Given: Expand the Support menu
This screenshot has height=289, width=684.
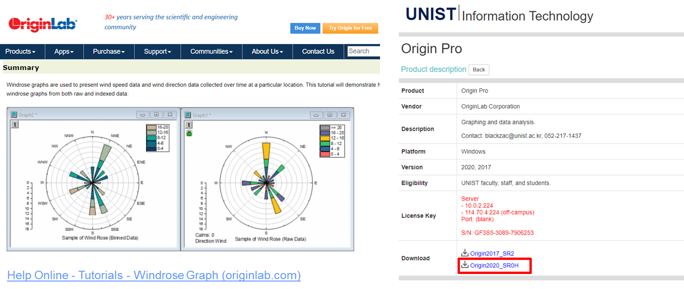Looking at the screenshot, I should pos(157,52).
